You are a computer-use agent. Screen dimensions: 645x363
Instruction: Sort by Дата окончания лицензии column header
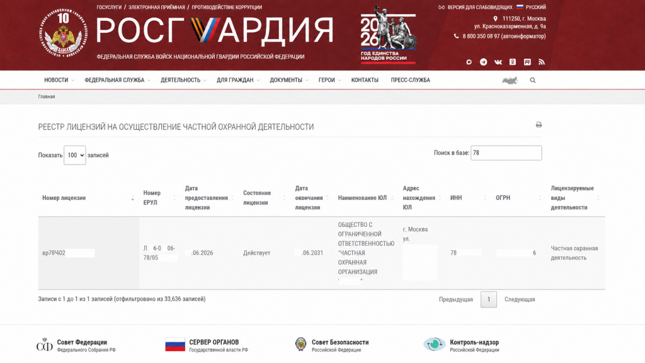312,198
